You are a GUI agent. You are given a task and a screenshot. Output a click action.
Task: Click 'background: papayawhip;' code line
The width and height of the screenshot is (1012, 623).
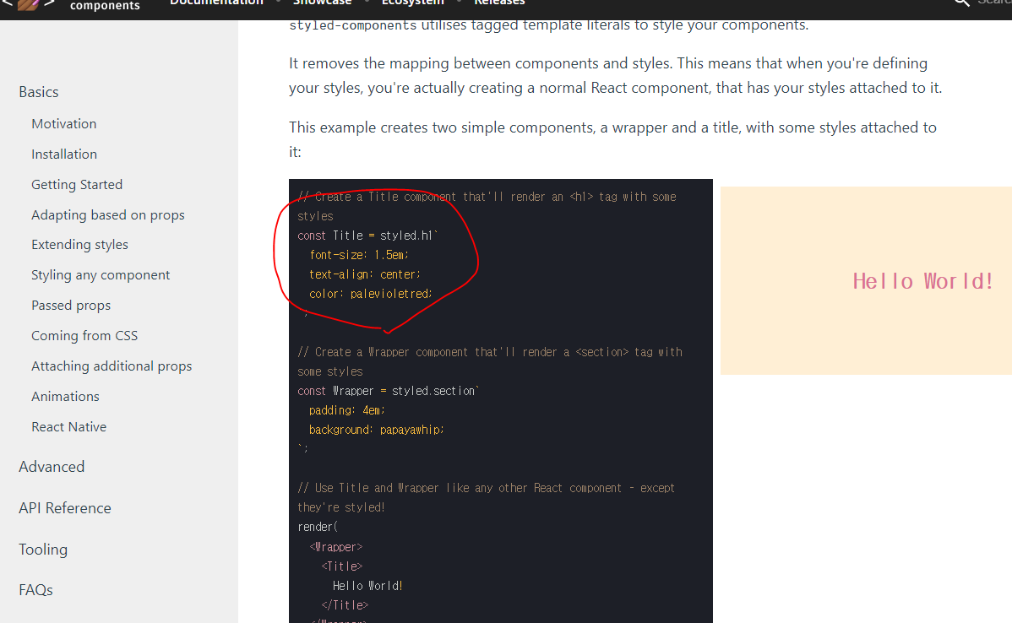pos(376,430)
